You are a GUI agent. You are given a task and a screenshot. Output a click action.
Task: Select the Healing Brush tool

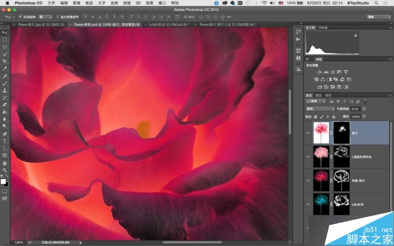coord(4,76)
